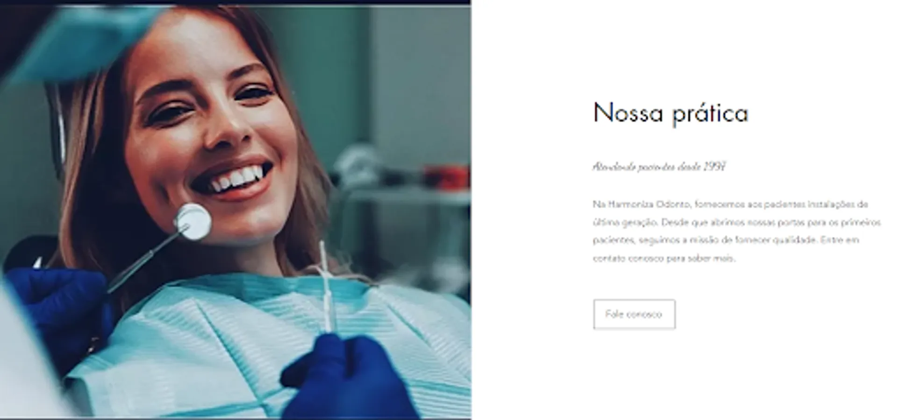Click the year 1997 in the subtitle
Viewport: 901px width, 420px height.
pyautogui.click(x=715, y=167)
